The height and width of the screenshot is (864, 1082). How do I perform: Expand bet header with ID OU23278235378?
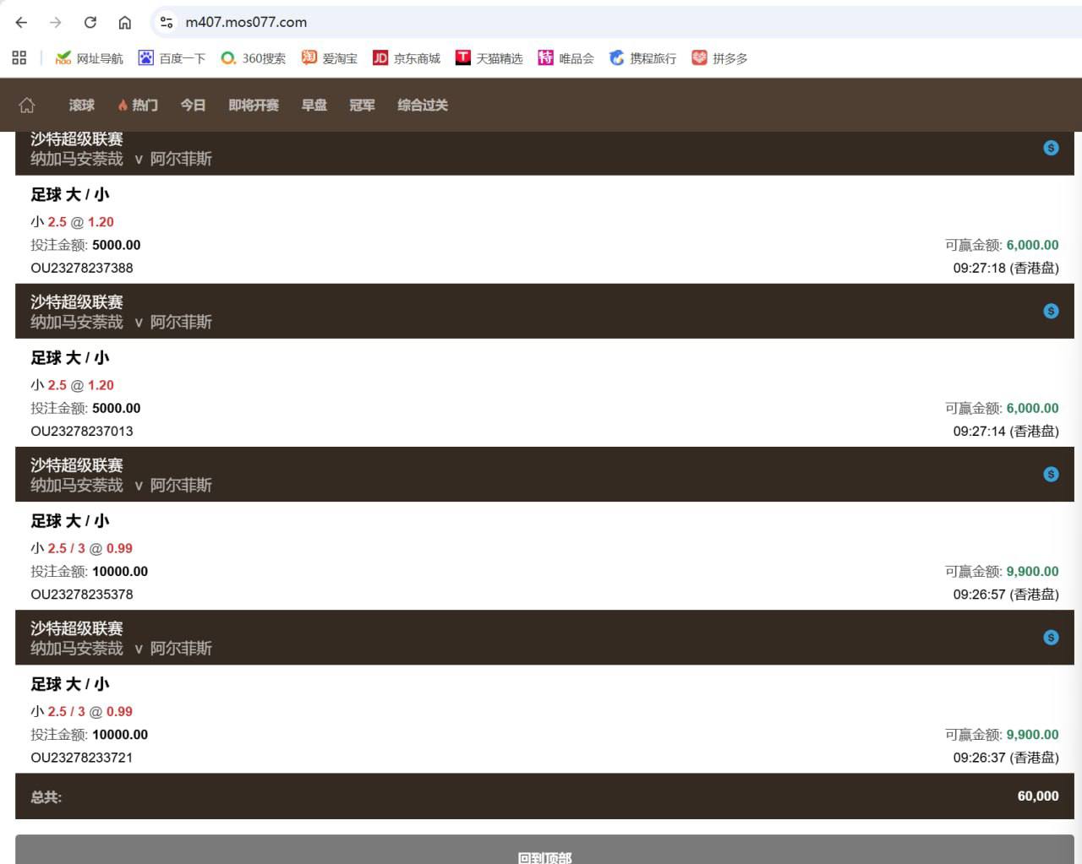tap(541, 475)
